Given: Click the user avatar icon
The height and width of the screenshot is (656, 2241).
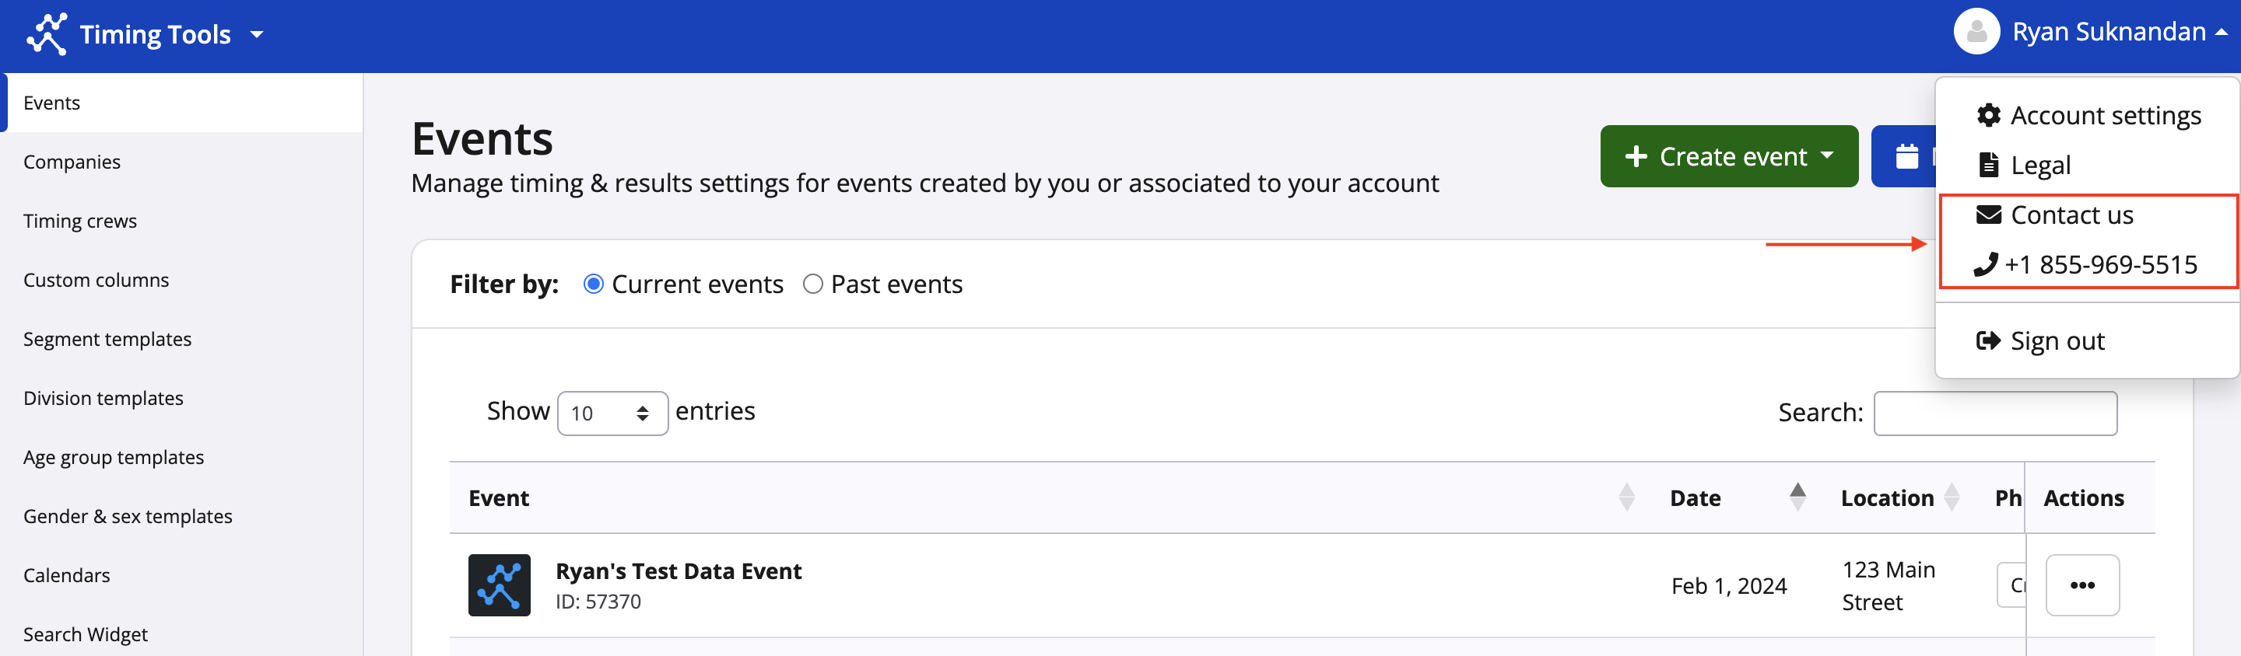Looking at the screenshot, I should [x=1976, y=32].
